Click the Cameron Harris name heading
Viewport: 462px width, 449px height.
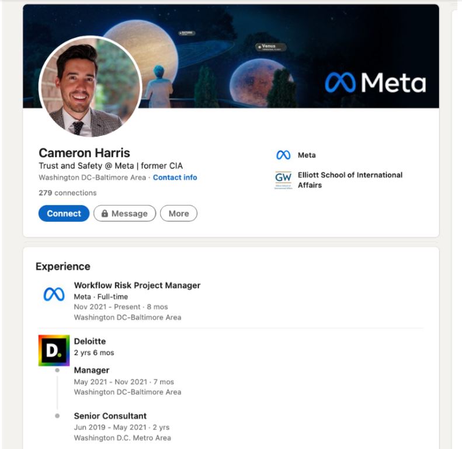pyautogui.click(x=84, y=154)
